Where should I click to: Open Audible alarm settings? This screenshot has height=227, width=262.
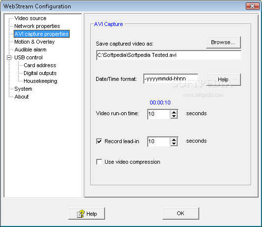(30, 50)
